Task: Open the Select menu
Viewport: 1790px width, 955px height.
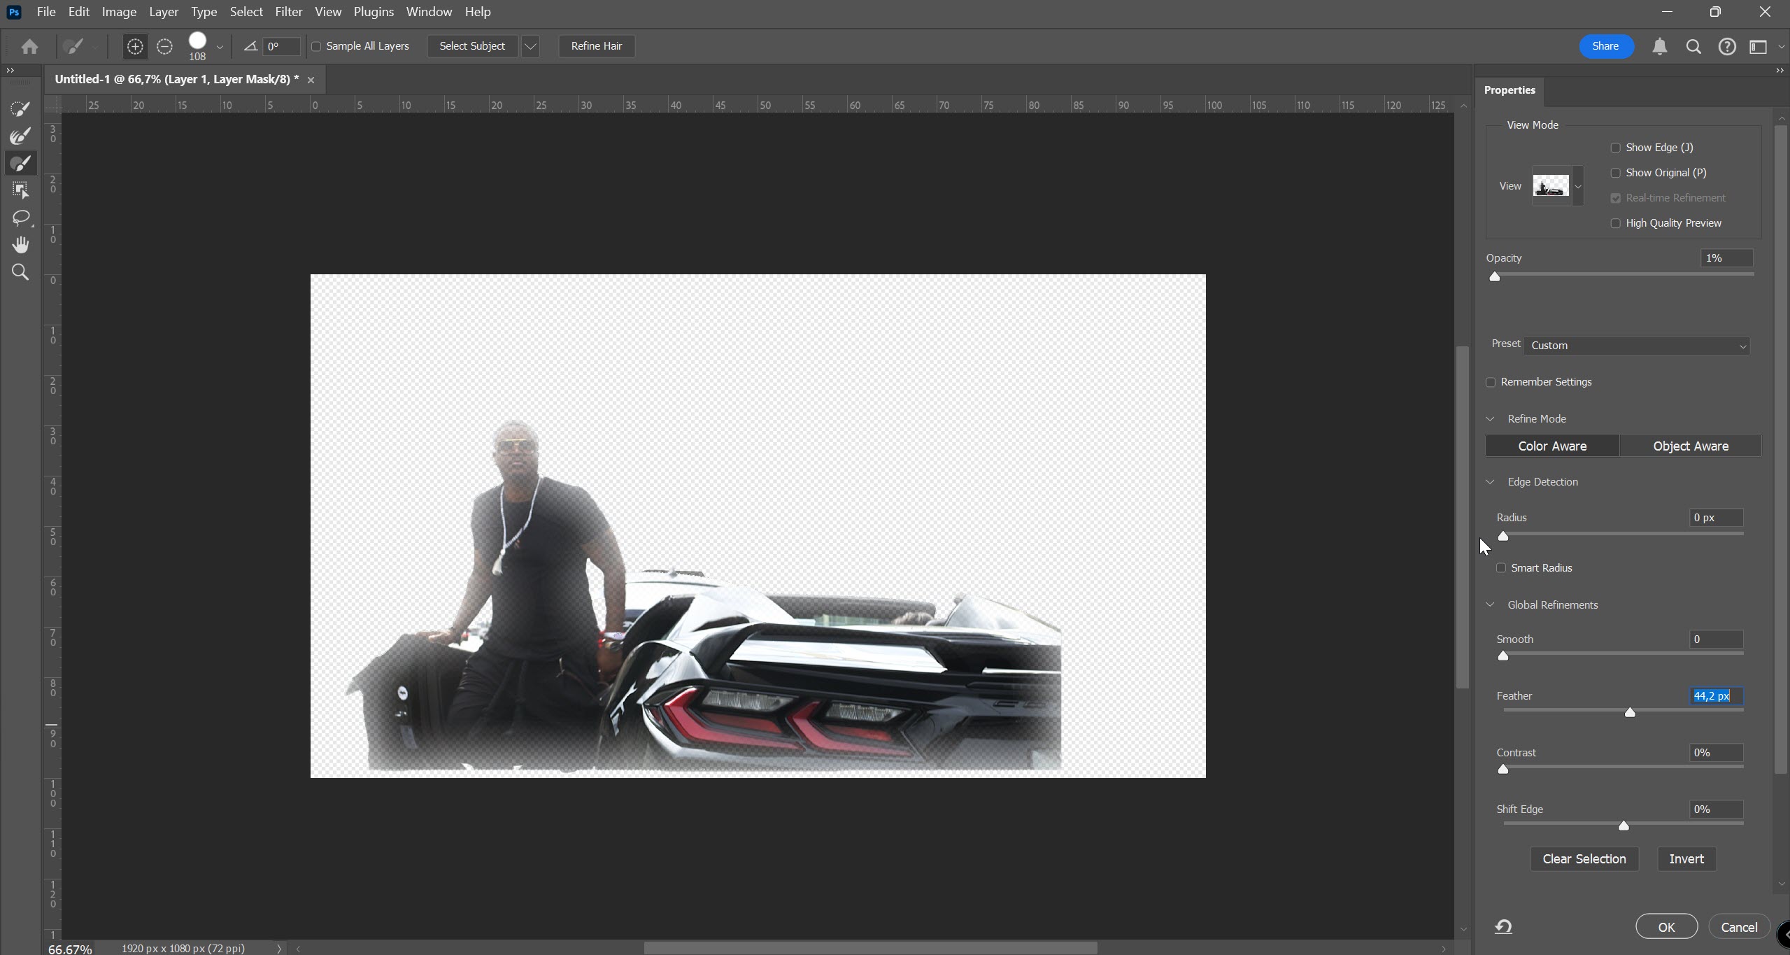Action: pos(246,11)
